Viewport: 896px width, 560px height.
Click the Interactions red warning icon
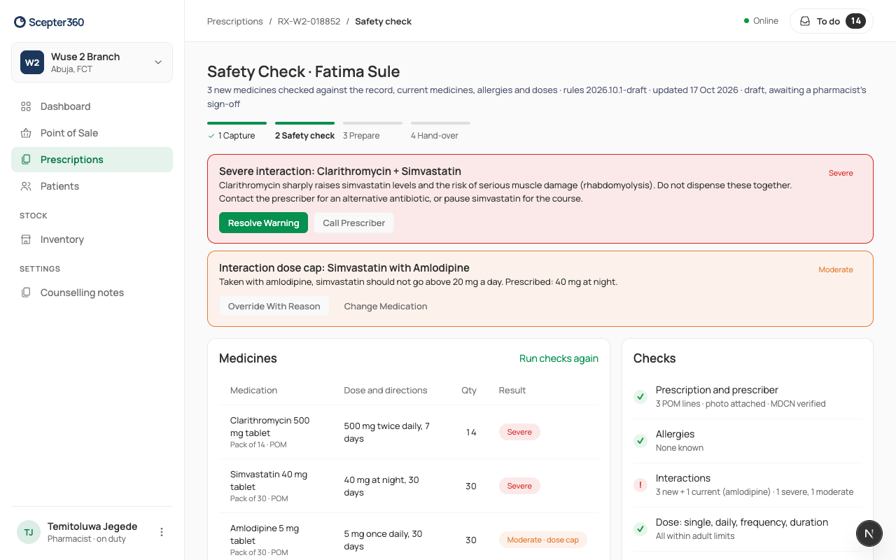tap(640, 484)
